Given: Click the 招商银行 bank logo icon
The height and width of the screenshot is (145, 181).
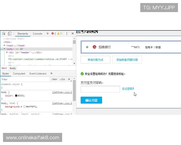Looking at the screenshot, I should point(94,47).
